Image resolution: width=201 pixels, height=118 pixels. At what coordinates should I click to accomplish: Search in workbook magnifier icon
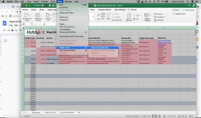click(x=189, y=5)
